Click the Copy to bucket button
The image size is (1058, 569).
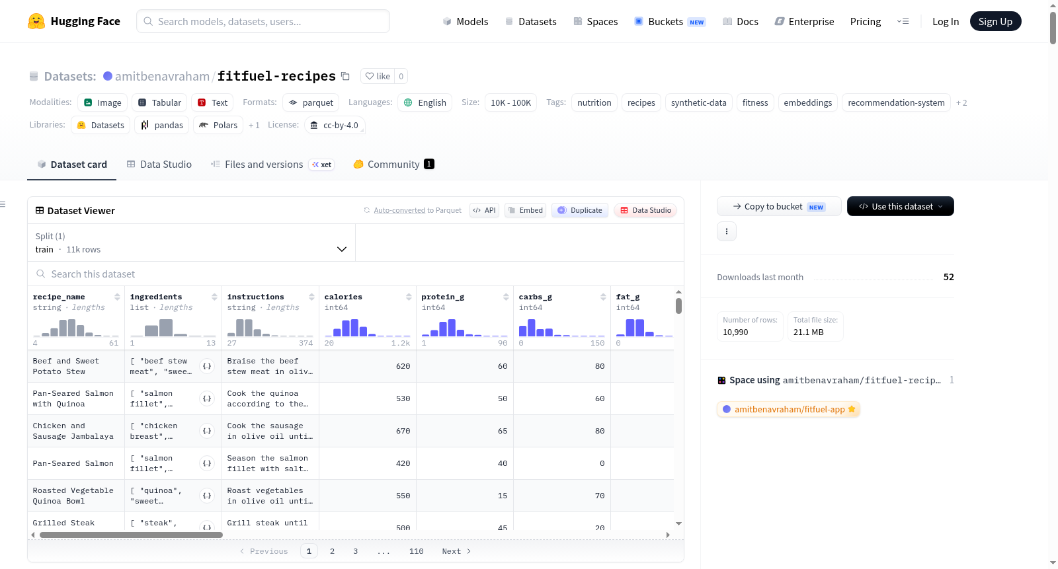[779, 206]
